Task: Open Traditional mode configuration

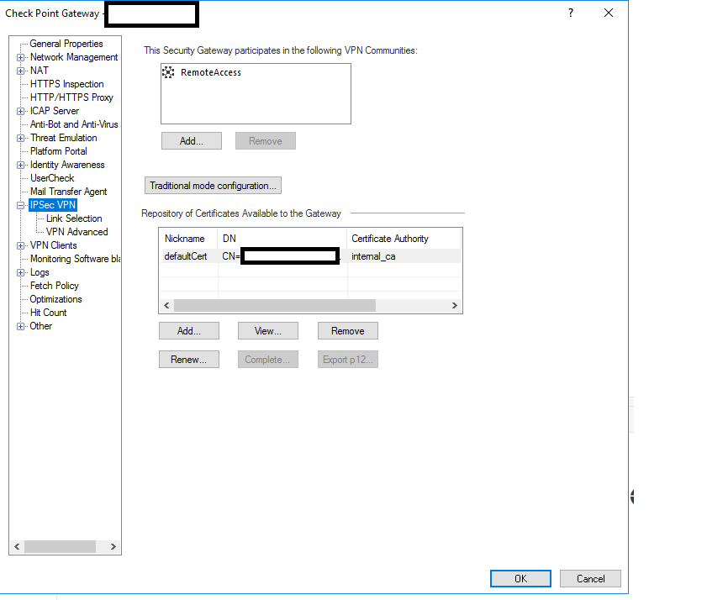Action: [x=213, y=185]
